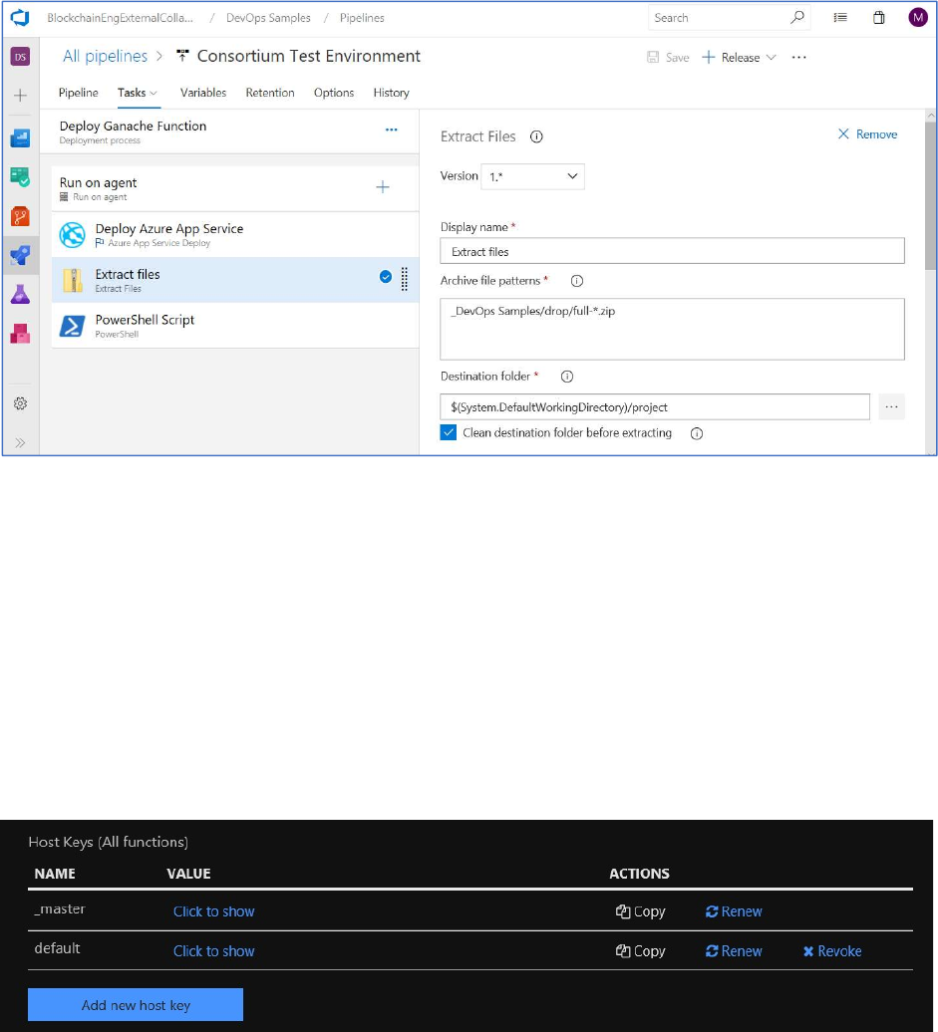938x1032 pixels.
Task: Open BlockchainEngExternalColla organization breadcrumb
Action: [120, 18]
